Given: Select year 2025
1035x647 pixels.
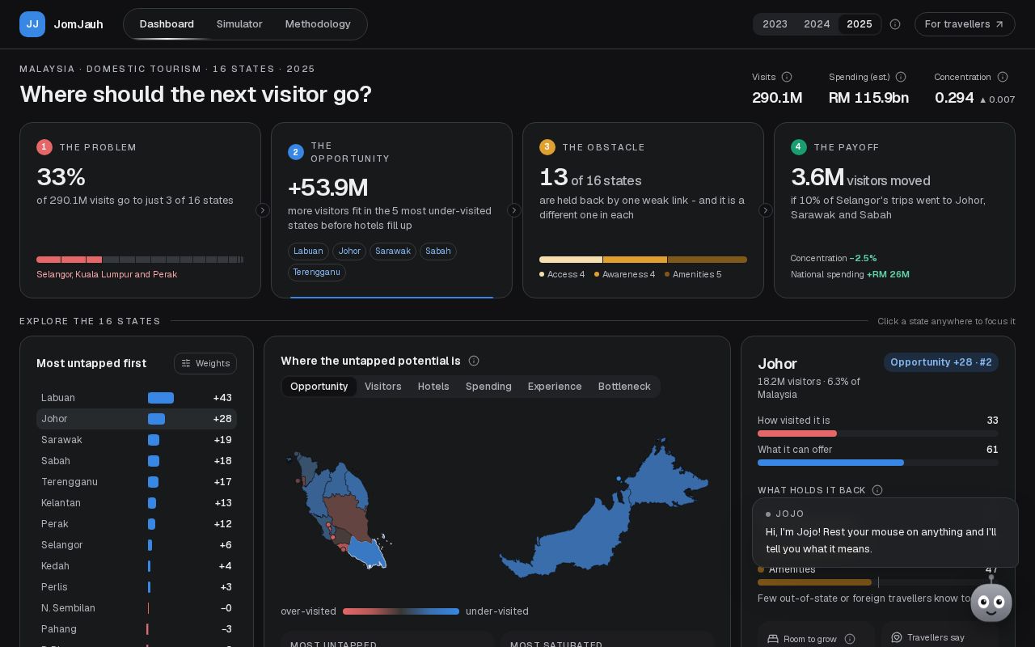Looking at the screenshot, I should click(860, 24).
